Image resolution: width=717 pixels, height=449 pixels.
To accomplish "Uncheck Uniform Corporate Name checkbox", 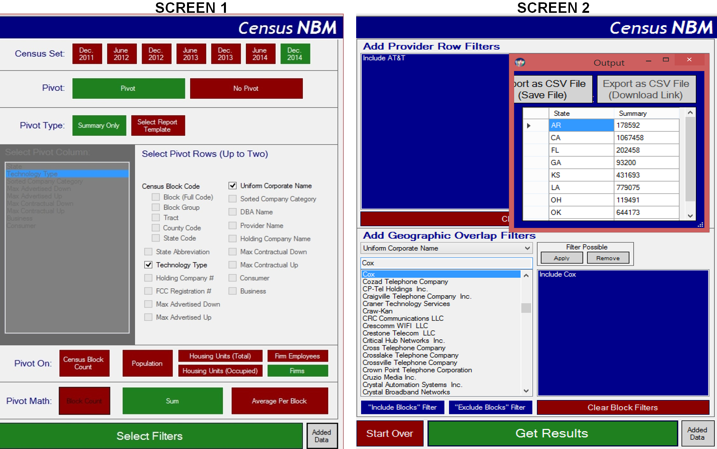I will tap(233, 185).
